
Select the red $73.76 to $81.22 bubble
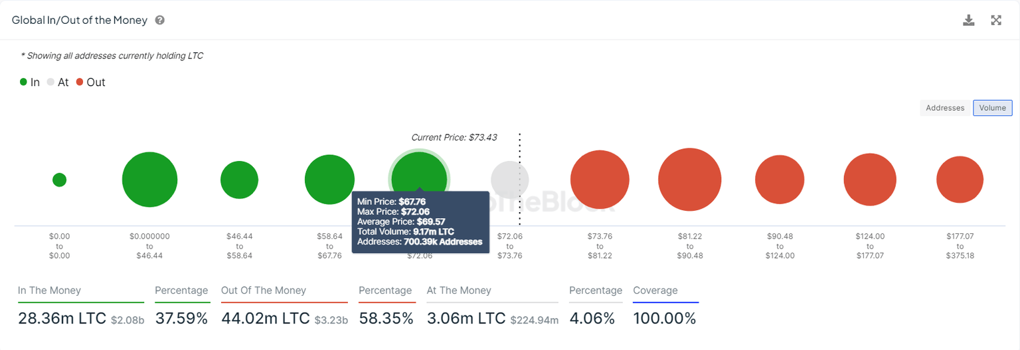click(x=600, y=180)
